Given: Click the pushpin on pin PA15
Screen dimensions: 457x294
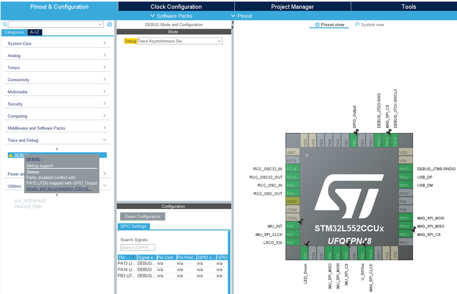Looking at the screenshot, I should 388,132.
